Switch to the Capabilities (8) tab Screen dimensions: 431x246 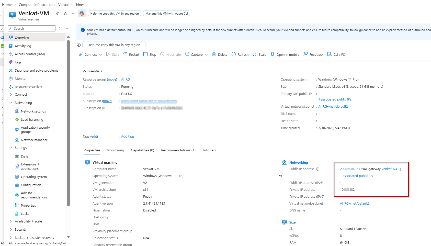tap(142, 150)
